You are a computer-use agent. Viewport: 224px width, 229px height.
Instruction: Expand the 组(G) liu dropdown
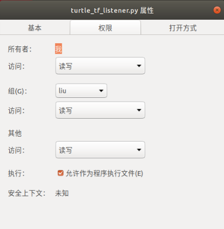click(x=81, y=91)
